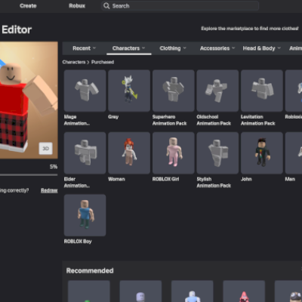
Task: Click the Superhero Animation Pack label
Action: coord(170,120)
